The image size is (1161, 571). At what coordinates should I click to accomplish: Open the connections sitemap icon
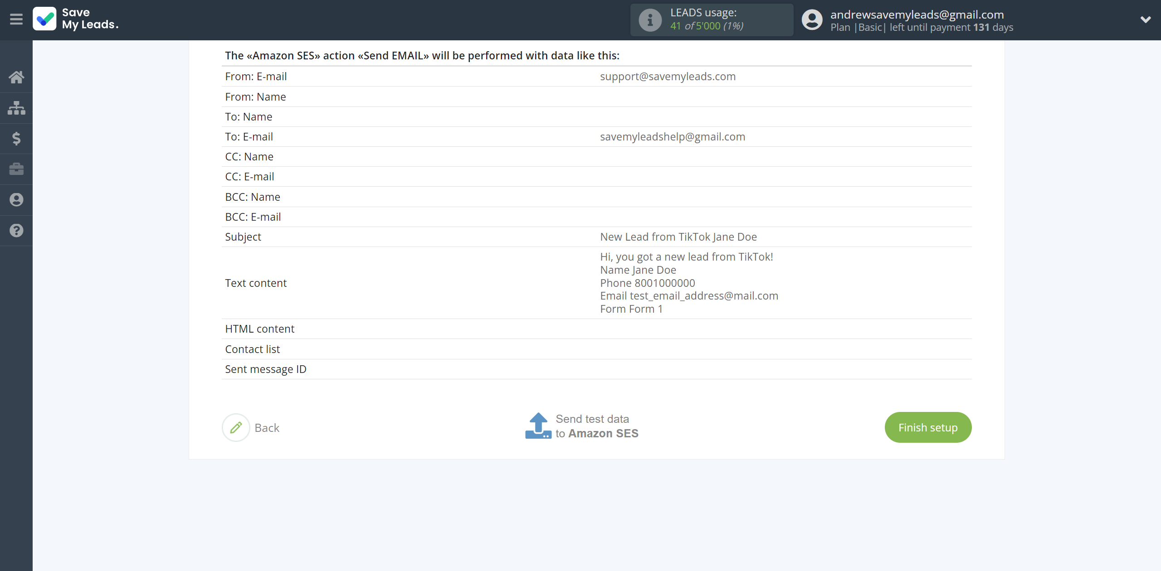(x=16, y=108)
